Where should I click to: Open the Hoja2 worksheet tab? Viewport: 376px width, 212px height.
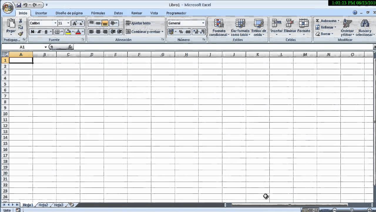coord(43,205)
